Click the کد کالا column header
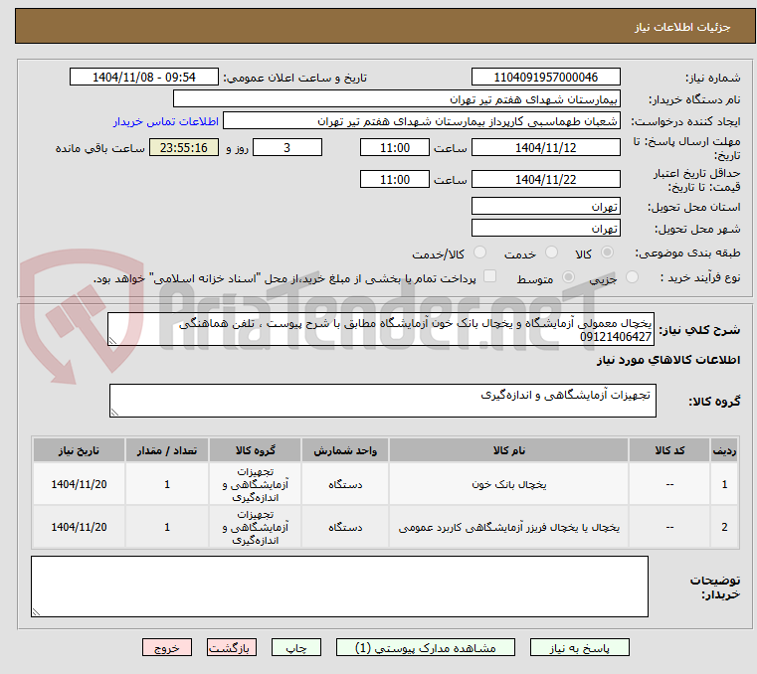757x674 pixels. pyautogui.click(x=669, y=450)
